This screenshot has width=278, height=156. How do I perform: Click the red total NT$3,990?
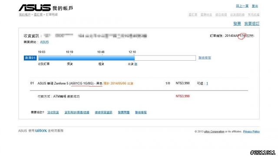pos(182,96)
